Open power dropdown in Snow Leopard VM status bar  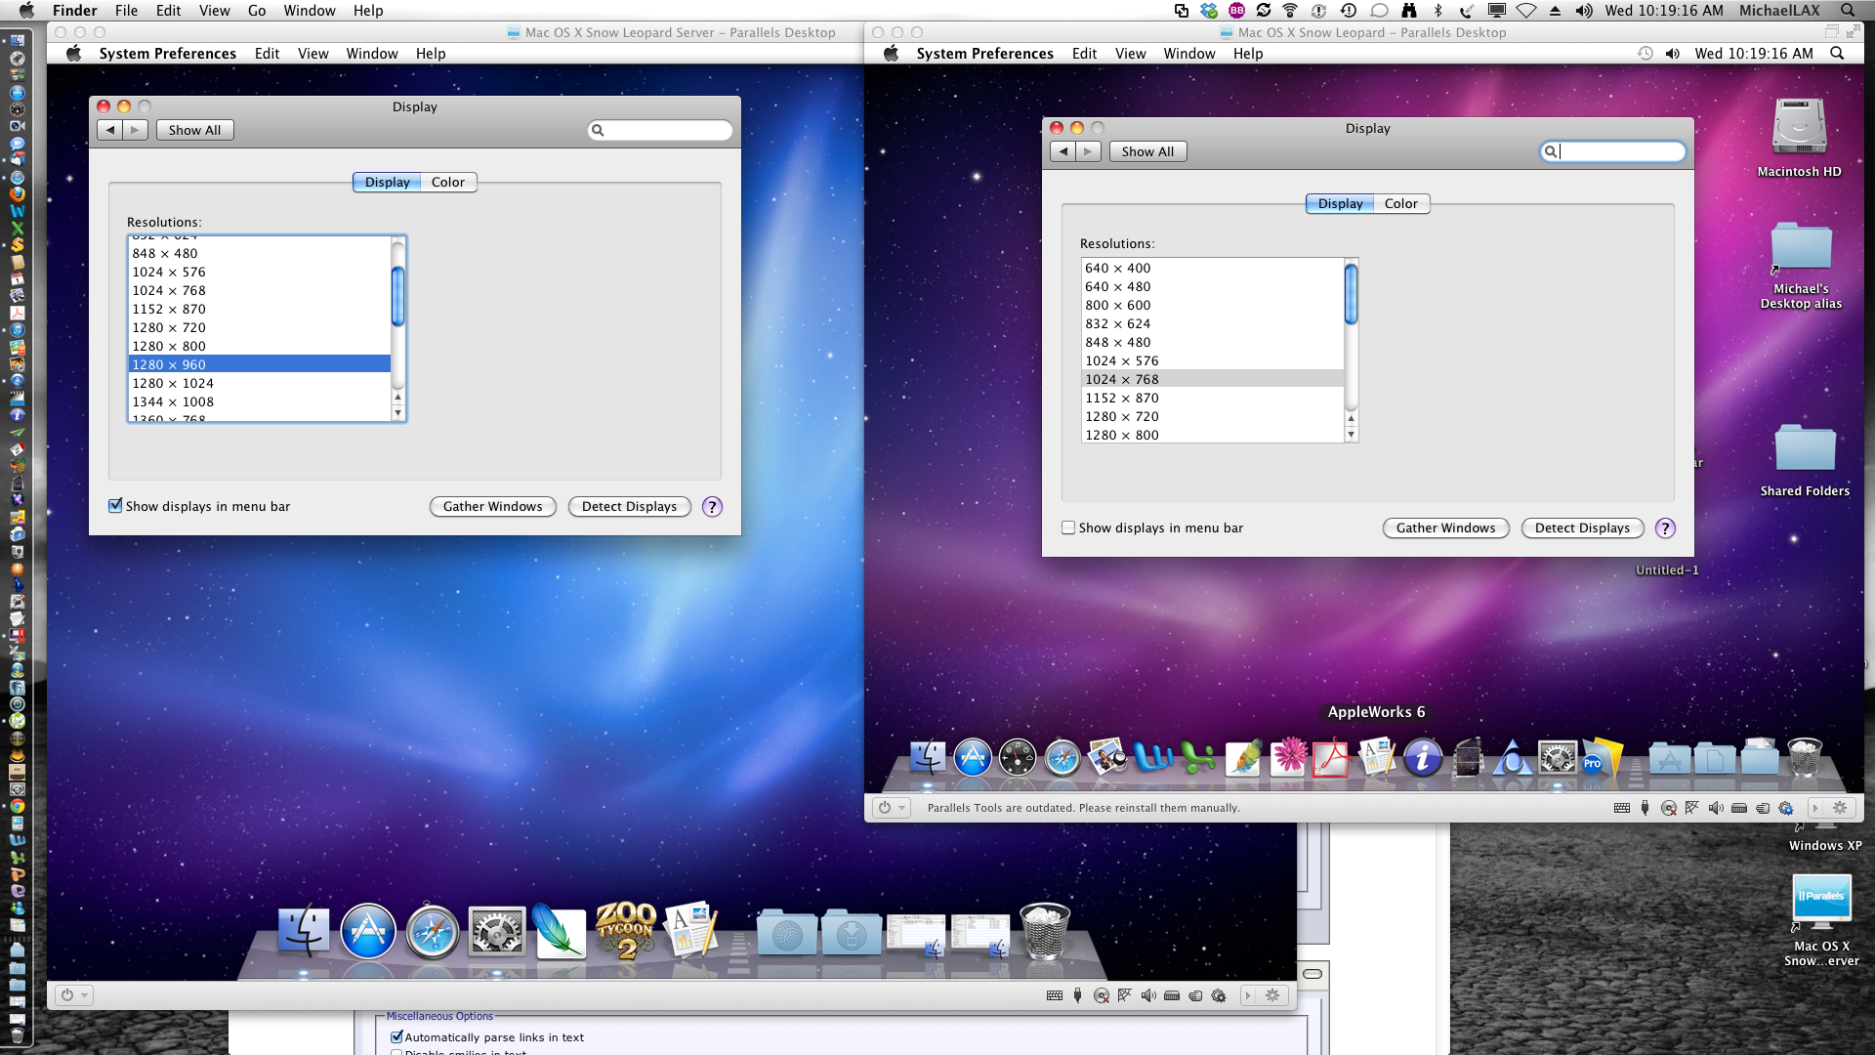892,808
